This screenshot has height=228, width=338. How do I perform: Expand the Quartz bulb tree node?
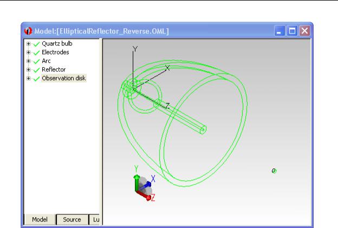click(28, 44)
